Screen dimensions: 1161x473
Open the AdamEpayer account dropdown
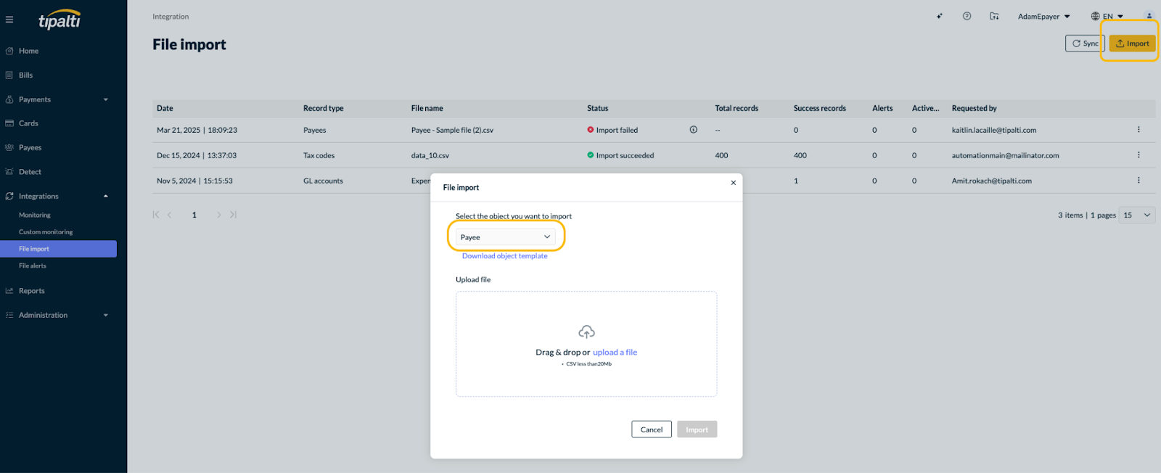click(x=1043, y=17)
